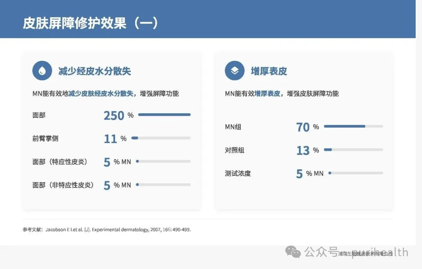The width and height of the screenshot is (422, 269).
Task: Click the 面部 250% progress bar
Action: click(164, 115)
